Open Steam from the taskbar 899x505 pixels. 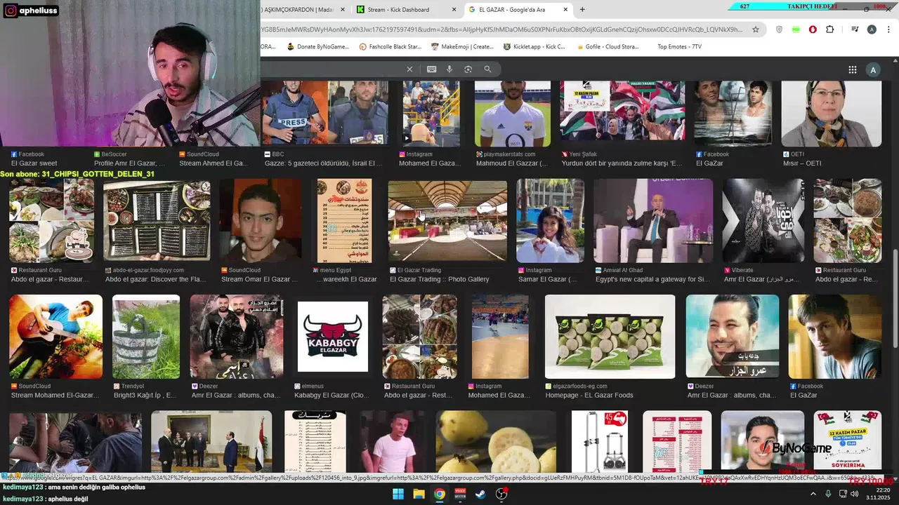click(480, 494)
